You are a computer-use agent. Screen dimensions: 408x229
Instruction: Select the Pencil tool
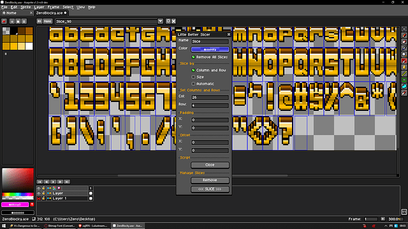(404, 35)
